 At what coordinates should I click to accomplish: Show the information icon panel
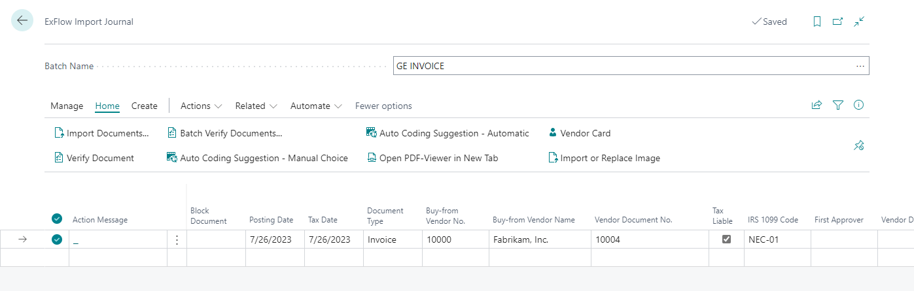[859, 105]
